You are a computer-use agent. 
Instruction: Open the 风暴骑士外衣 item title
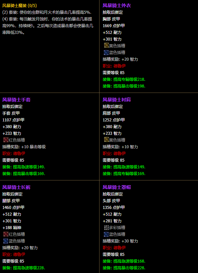click(117, 6)
